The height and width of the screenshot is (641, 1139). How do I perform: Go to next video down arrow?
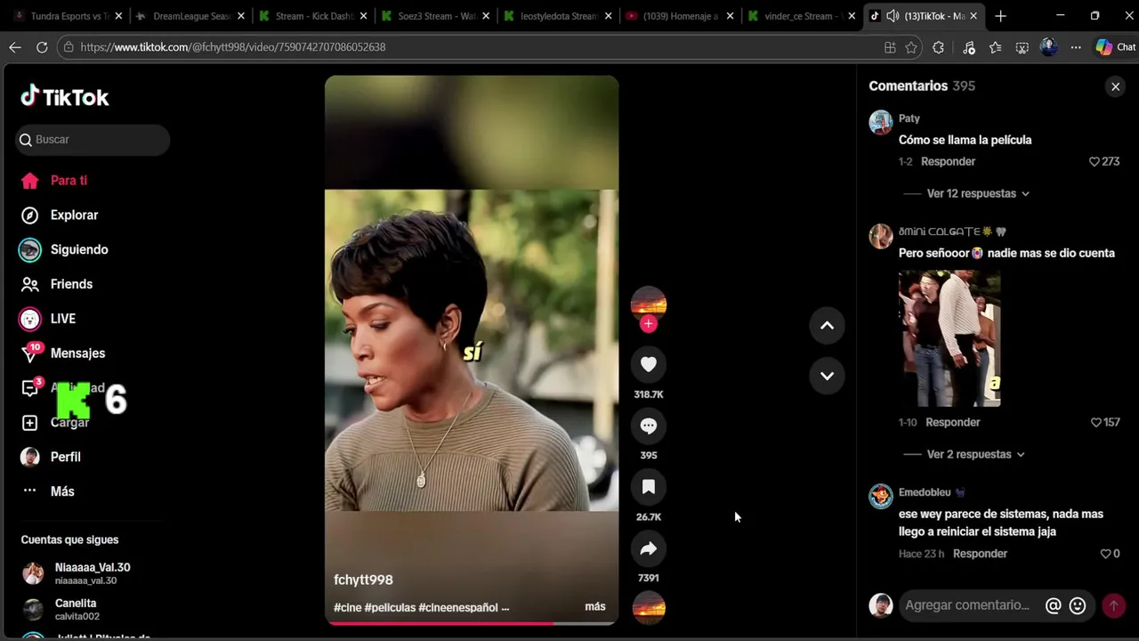(827, 376)
